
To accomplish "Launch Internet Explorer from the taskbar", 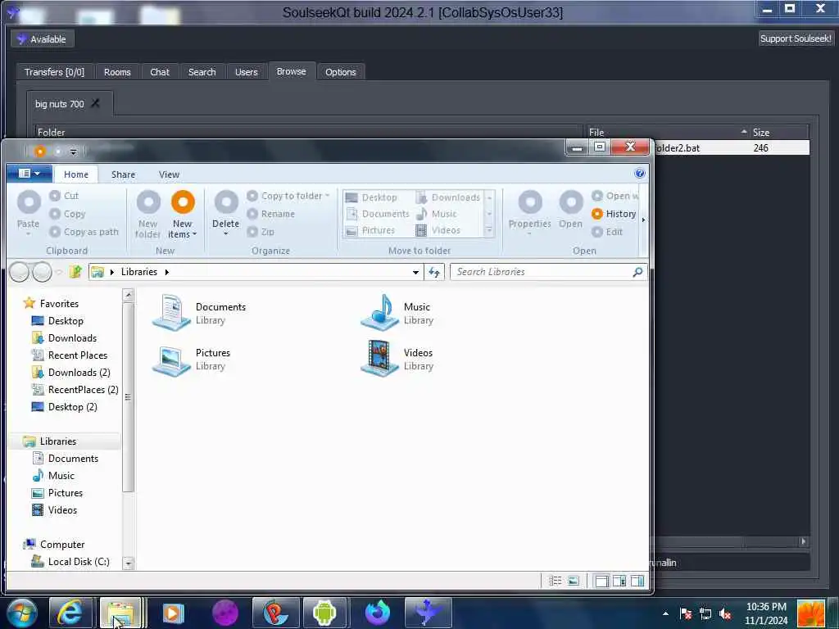I will click(x=70, y=613).
